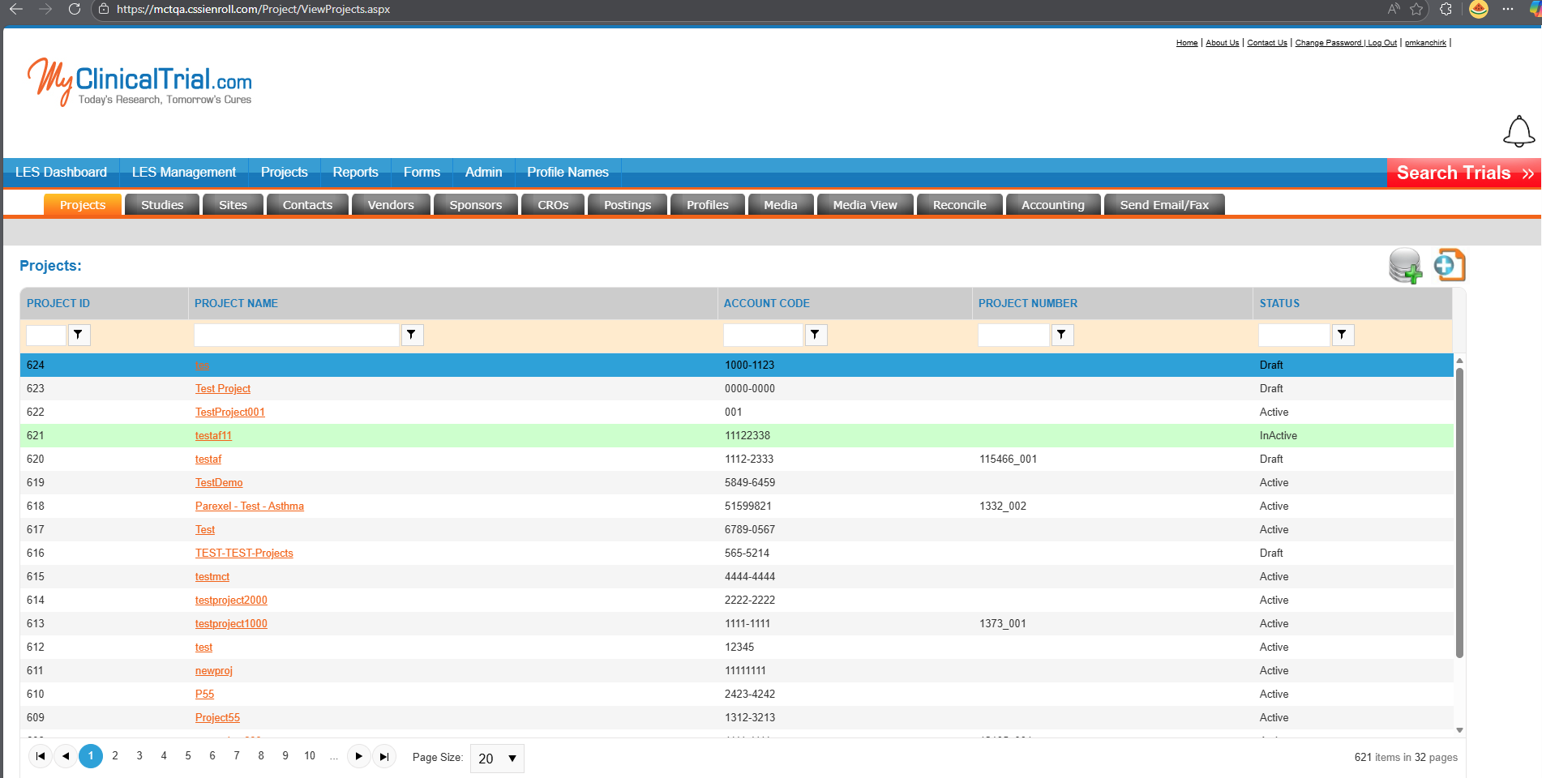Click the Project Name filter text field
The image size is (1542, 778).
pos(297,335)
